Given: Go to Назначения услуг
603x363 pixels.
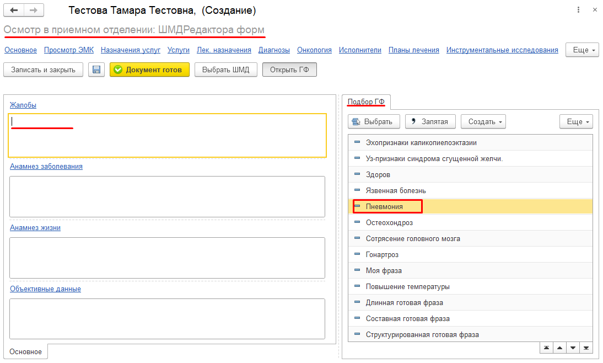Looking at the screenshot, I should [131, 50].
